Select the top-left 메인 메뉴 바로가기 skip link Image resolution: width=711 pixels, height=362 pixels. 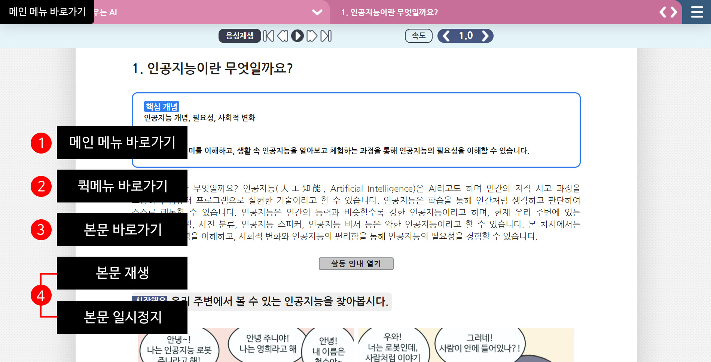pyautogui.click(x=47, y=12)
